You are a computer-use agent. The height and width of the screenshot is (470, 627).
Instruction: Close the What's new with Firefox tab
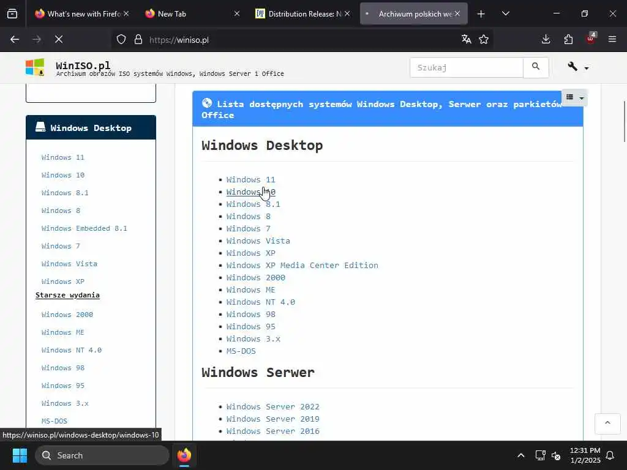click(x=126, y=14)
